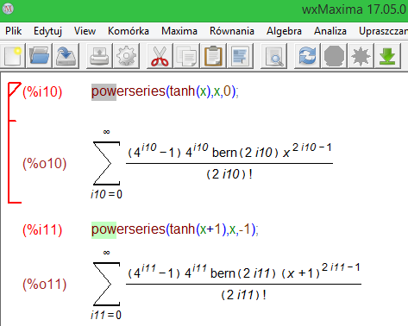Open the Algebra menu
This screenshot has height=326, width=408.
point(284,31)
